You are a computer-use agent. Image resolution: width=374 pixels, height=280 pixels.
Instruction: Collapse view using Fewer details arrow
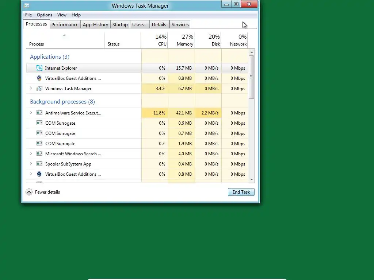tap(29, 192)
